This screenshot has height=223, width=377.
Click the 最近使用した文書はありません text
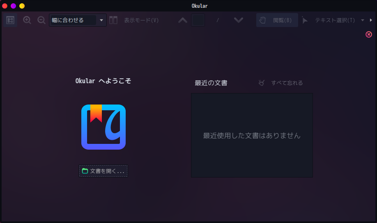click(252, 136)
